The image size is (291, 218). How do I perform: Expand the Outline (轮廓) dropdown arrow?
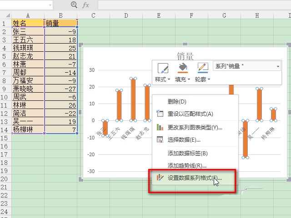(210, 80)
